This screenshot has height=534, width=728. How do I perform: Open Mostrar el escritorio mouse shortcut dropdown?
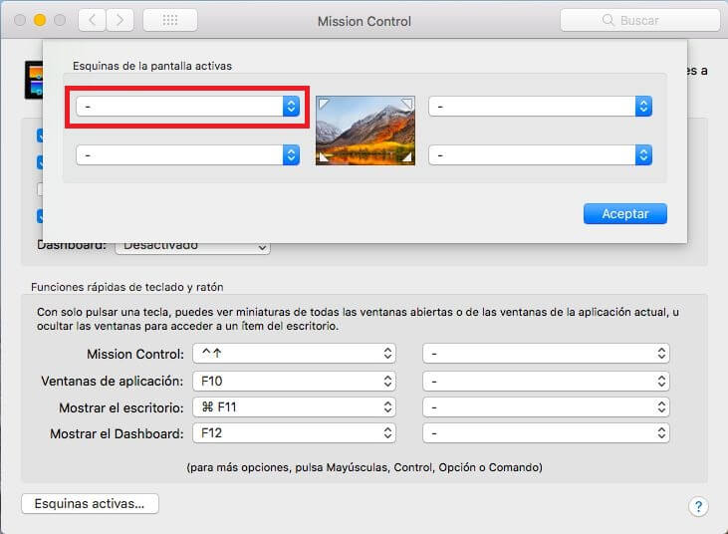coord(546,407)
